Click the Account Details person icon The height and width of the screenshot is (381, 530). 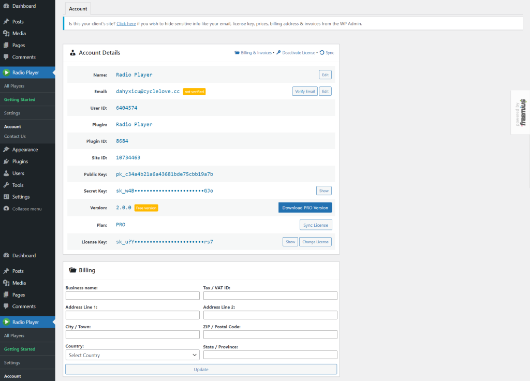click(x=72, y=53)
